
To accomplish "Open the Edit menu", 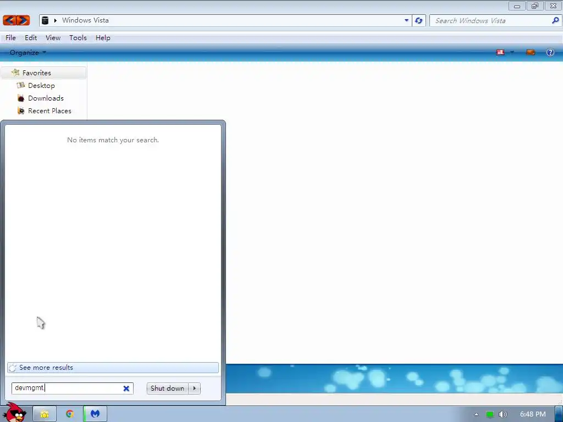I will click(x=31, y=38).
